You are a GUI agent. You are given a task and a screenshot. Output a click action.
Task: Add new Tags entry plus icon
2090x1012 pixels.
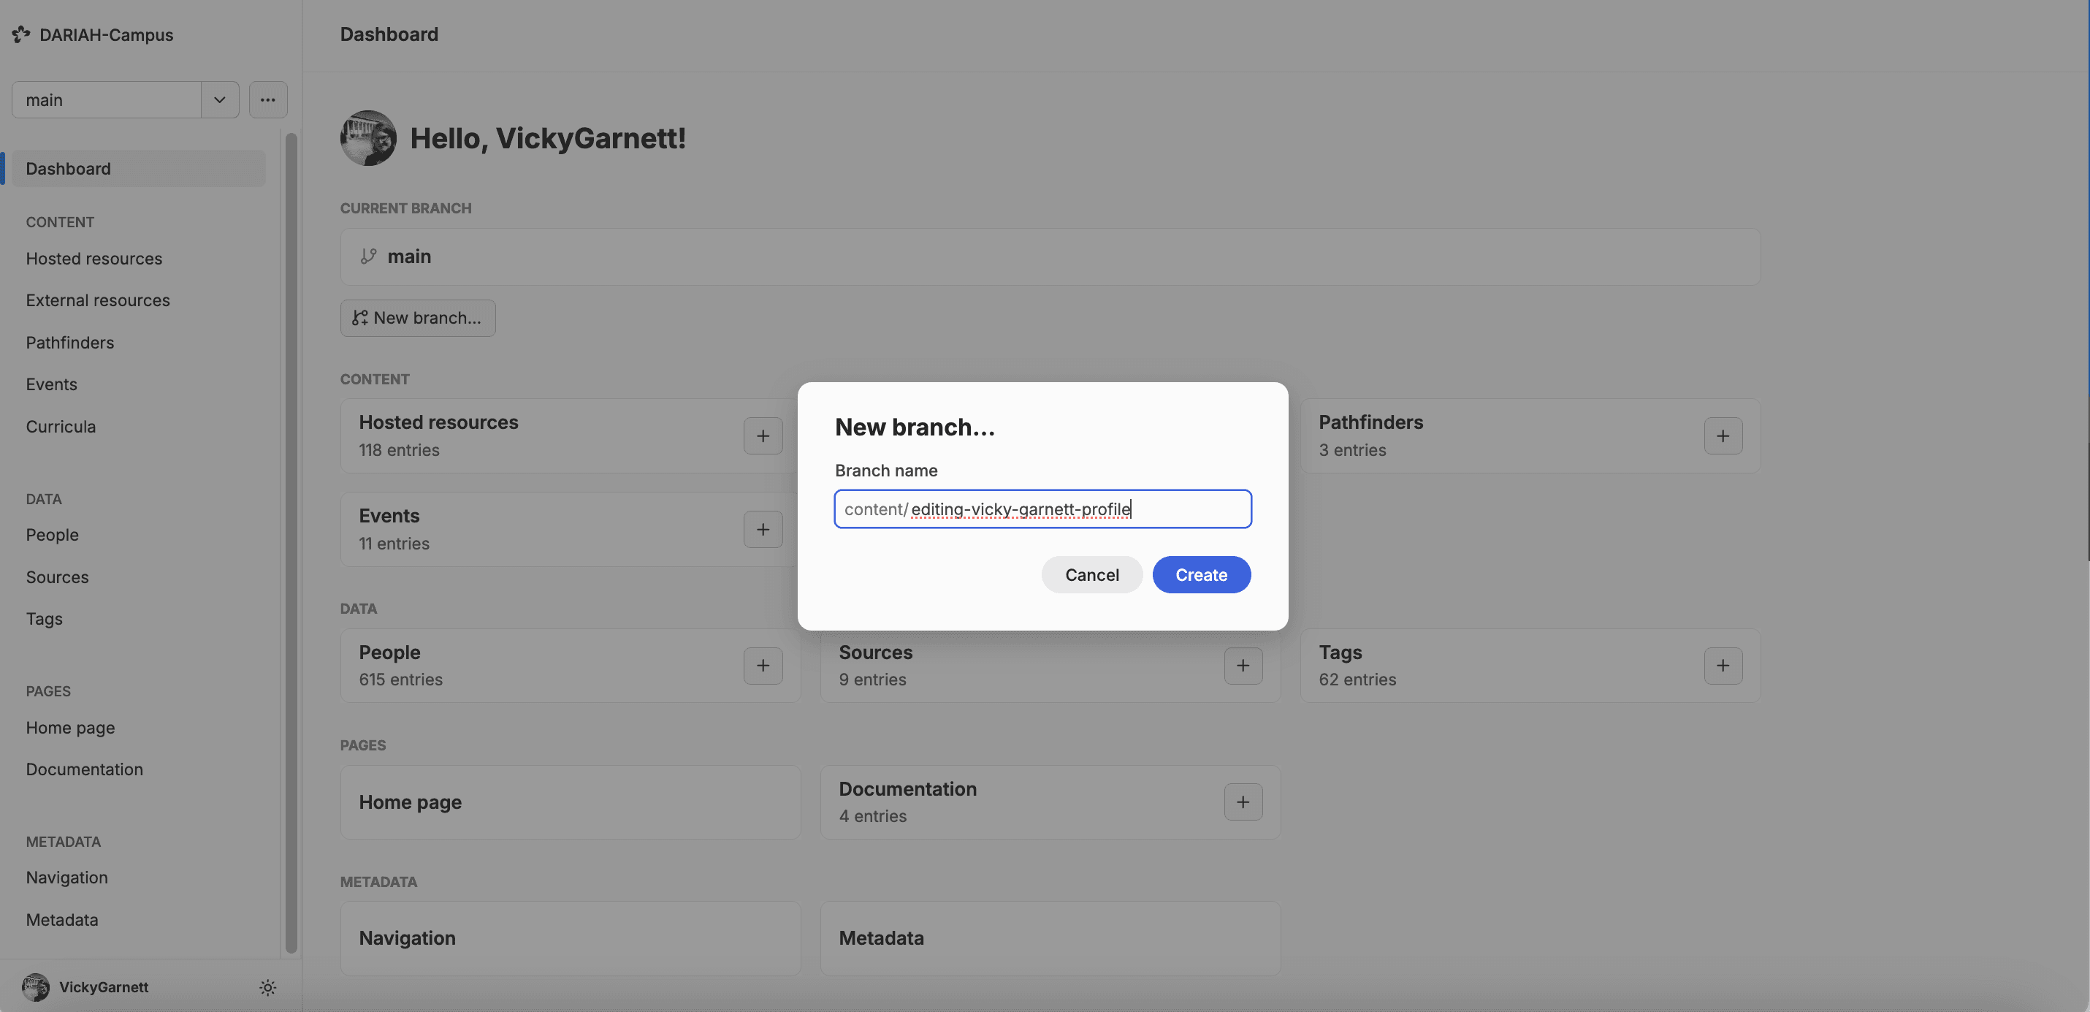[1723, 666]
